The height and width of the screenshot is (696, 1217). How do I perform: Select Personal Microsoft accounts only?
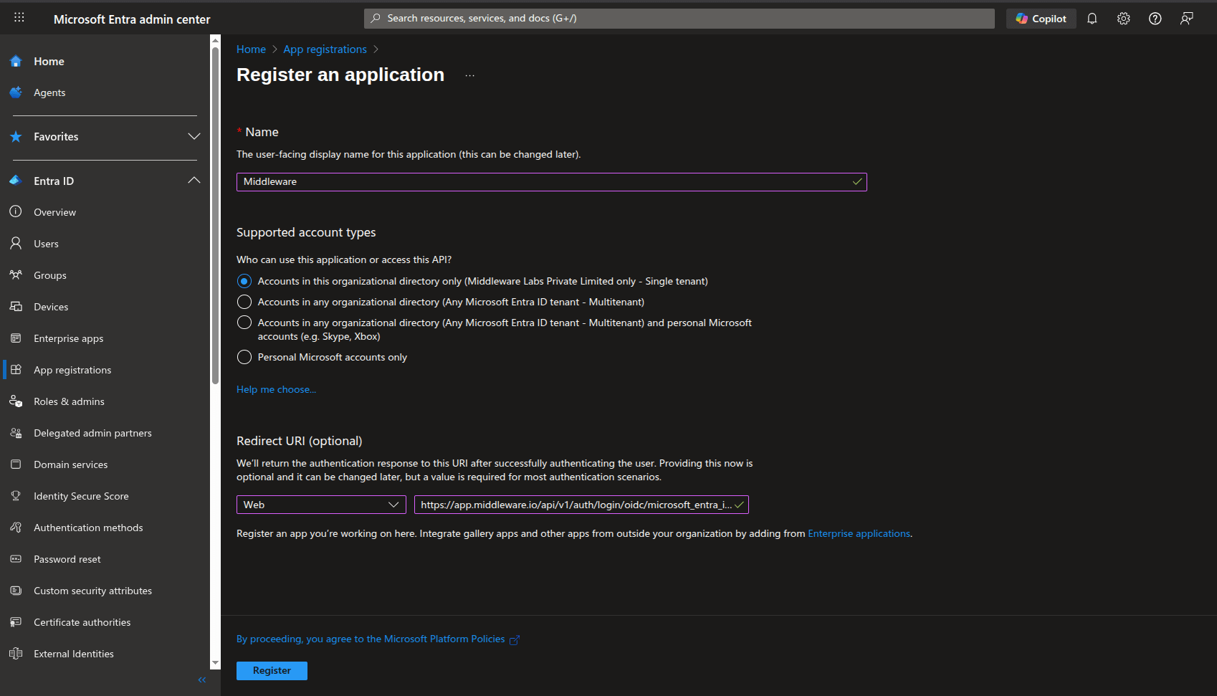coord(244,357)
